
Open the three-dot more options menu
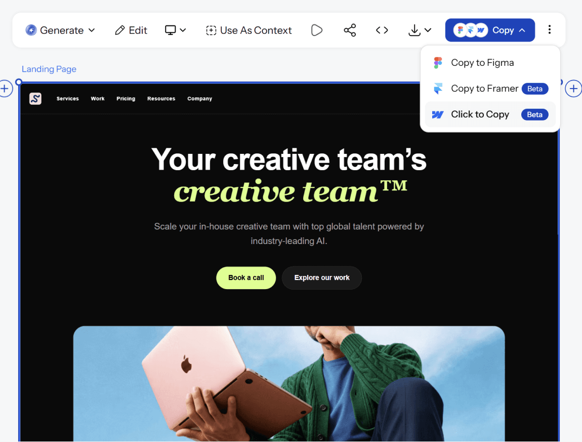(x=549, y=30)
